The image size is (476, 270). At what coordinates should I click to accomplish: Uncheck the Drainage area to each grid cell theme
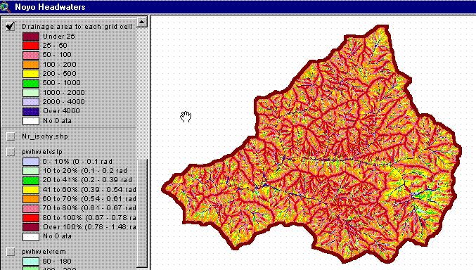11,26
